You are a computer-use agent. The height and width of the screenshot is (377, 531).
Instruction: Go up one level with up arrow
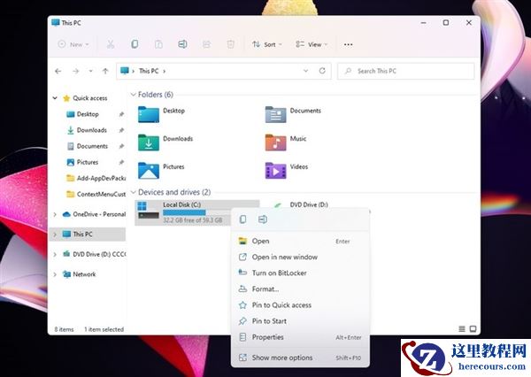tap(105, 71)
